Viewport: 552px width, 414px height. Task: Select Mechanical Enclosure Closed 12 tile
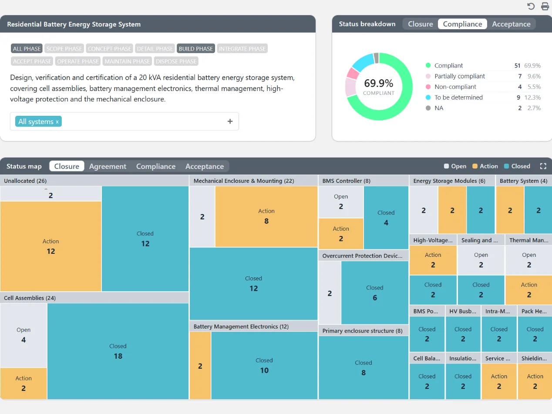click(x=254, y=284)
